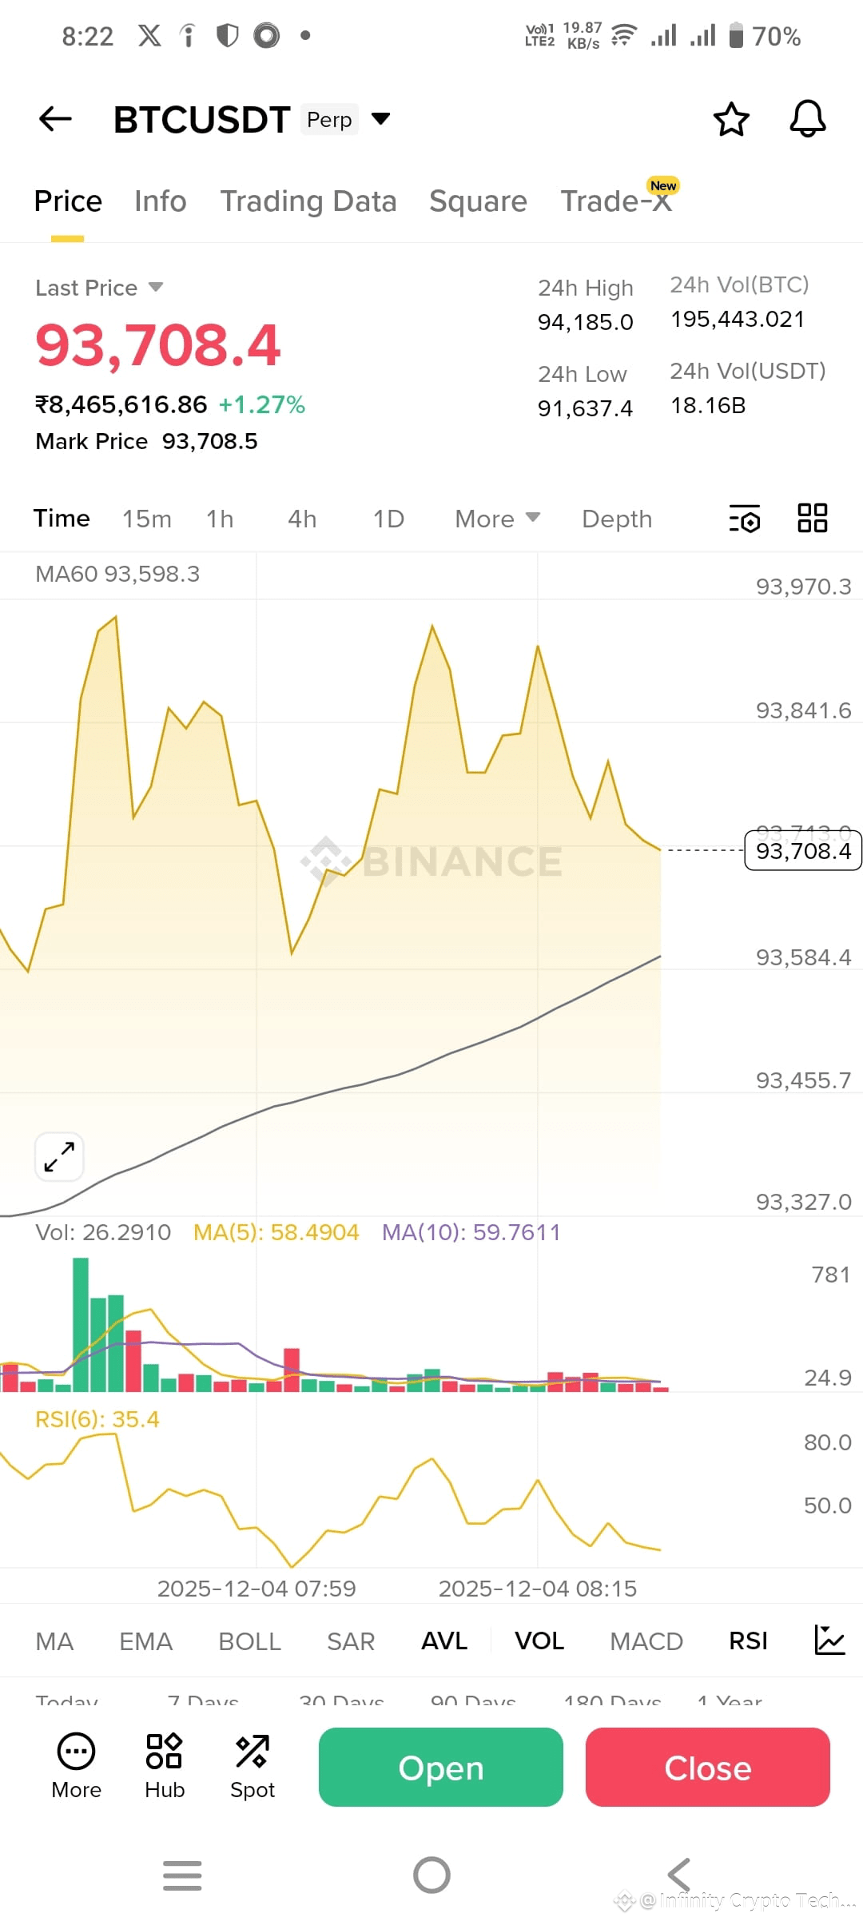Tap the X app notification icon
Viewport: 863px width, 1921px height.
pos(149,35)
